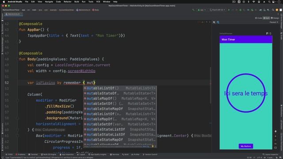Click the Search Everywhere magnifier icon
The image size is (283, 159).
(x=273, y=10)
